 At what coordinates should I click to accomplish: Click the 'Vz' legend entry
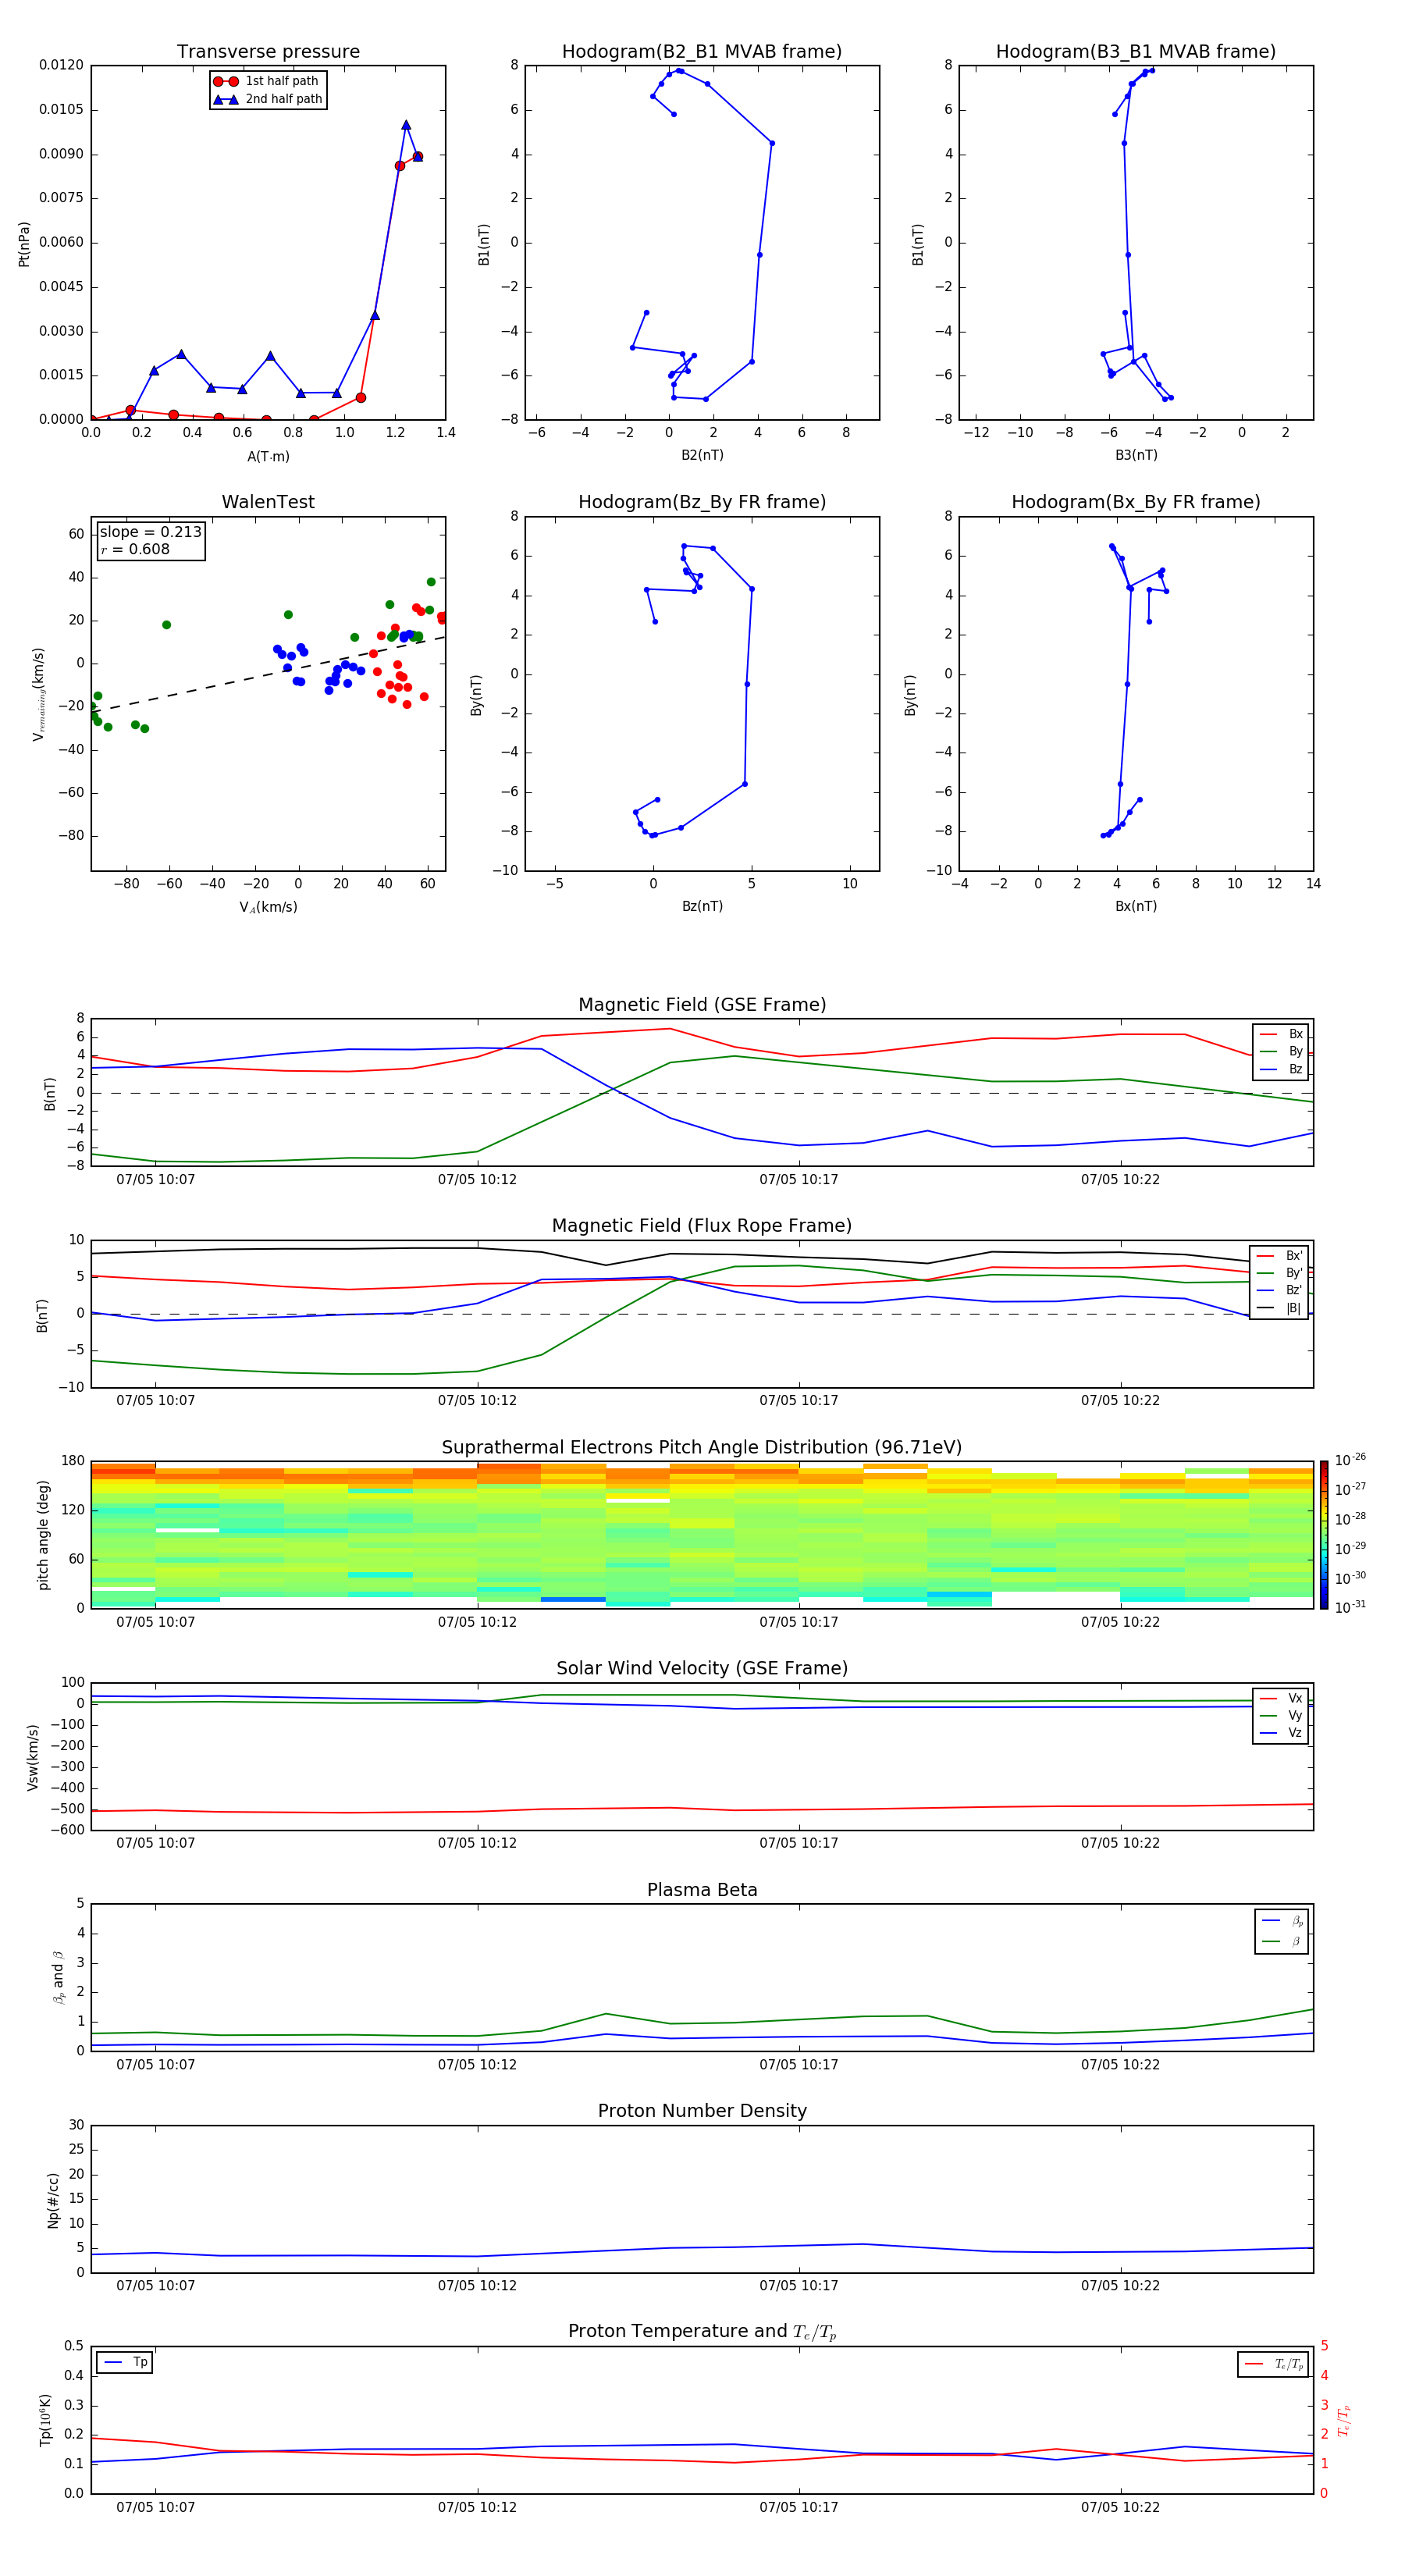click(x=1282, y=1733)
